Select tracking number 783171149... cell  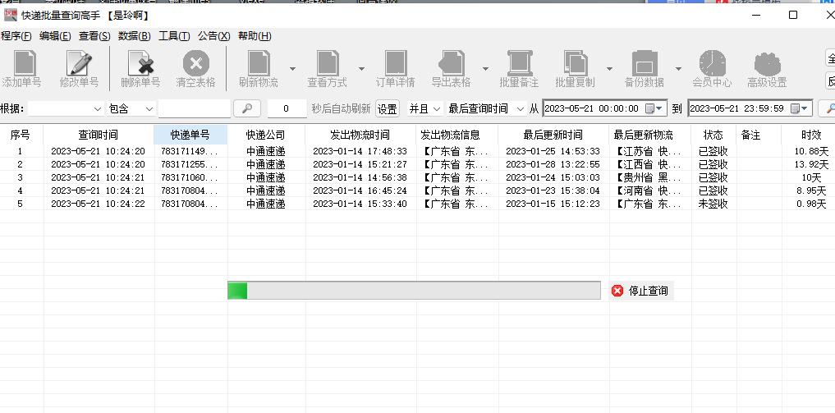[190, 151]
